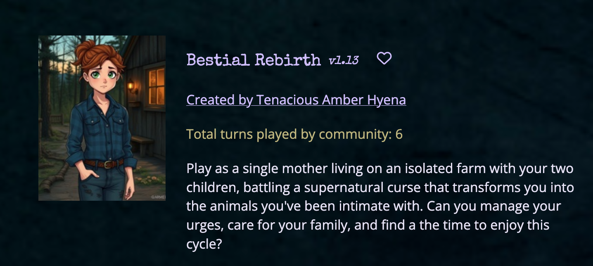Click the total turns played by community text
This screenshot has width=593, height=266.
(294, 134)
